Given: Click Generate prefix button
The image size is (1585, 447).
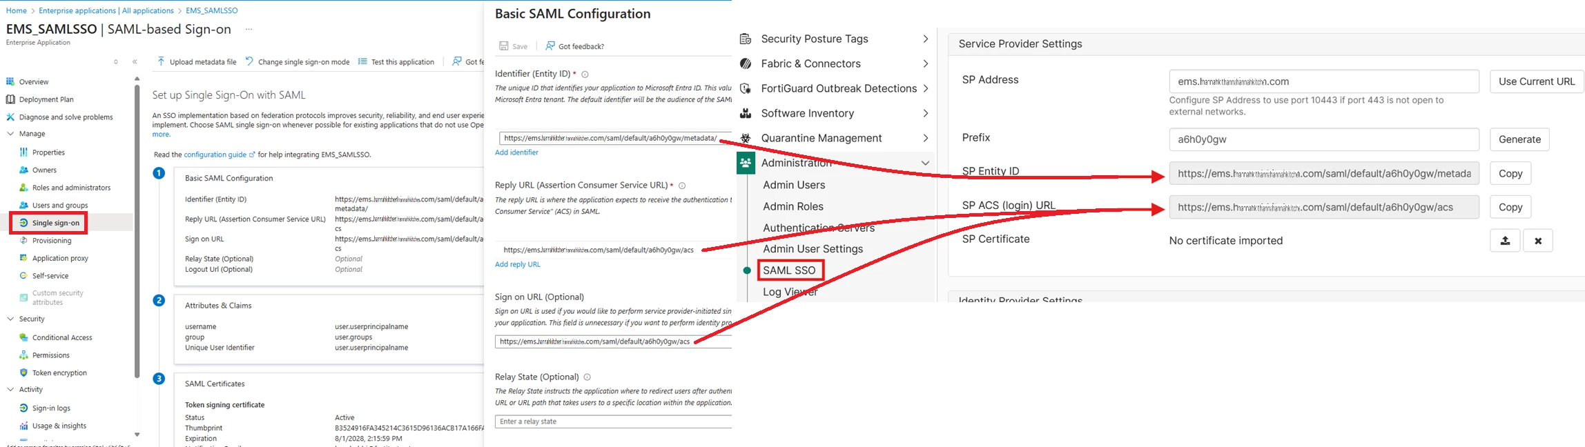Looking at the screenshot, I should pyautogui.click(x=1519, y=139).
